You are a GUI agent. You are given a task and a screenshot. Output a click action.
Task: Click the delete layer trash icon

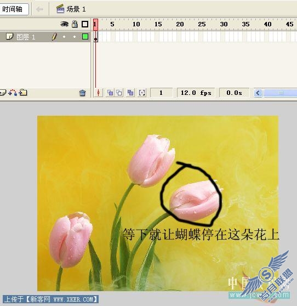pos(83,93)
